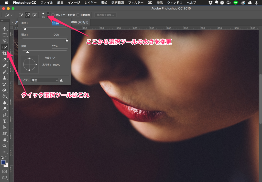Enable 全レイヤーを対象 checkbox
262x182 pixels.
click(53, 15)
